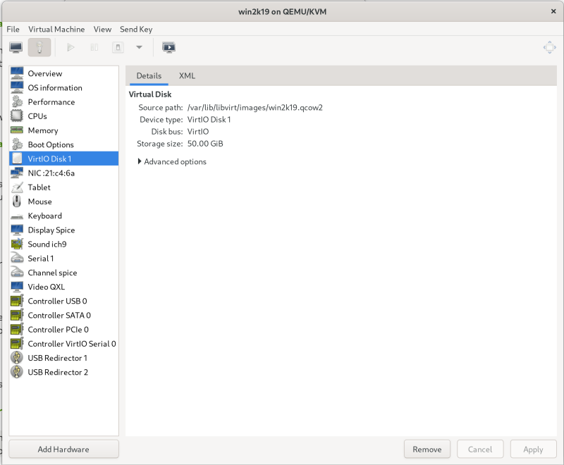Select the Keyboard device icon
The height and width of the screenshot is (465, 564).
click(x=17, y=216)
